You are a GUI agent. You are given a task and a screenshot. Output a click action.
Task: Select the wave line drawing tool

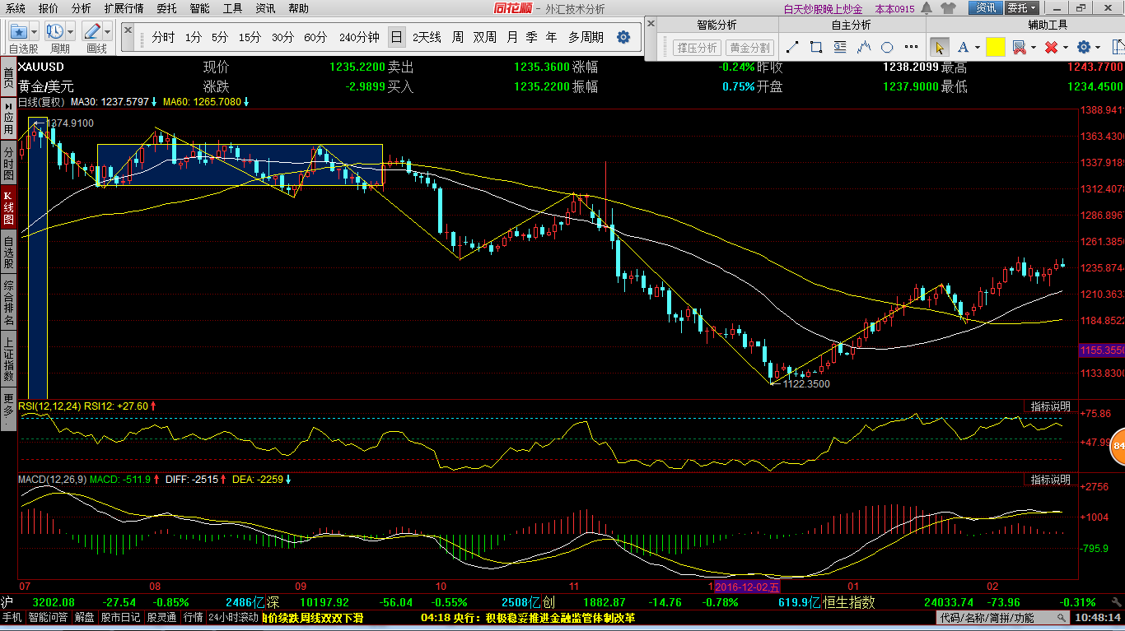tap(864, 47)
